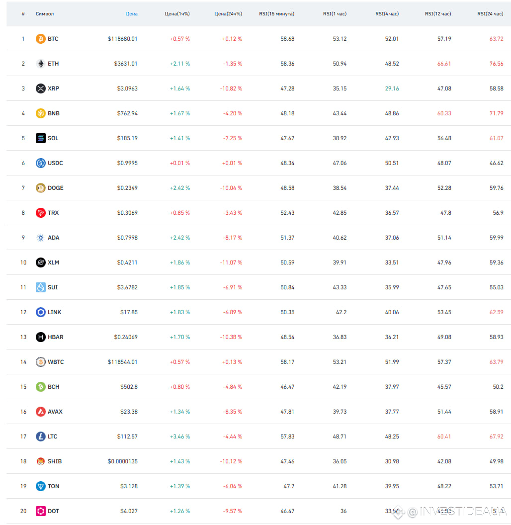Click the Chainlink LINK icon
This screenshot has width=511, height=525.
(x=41, y=312)
